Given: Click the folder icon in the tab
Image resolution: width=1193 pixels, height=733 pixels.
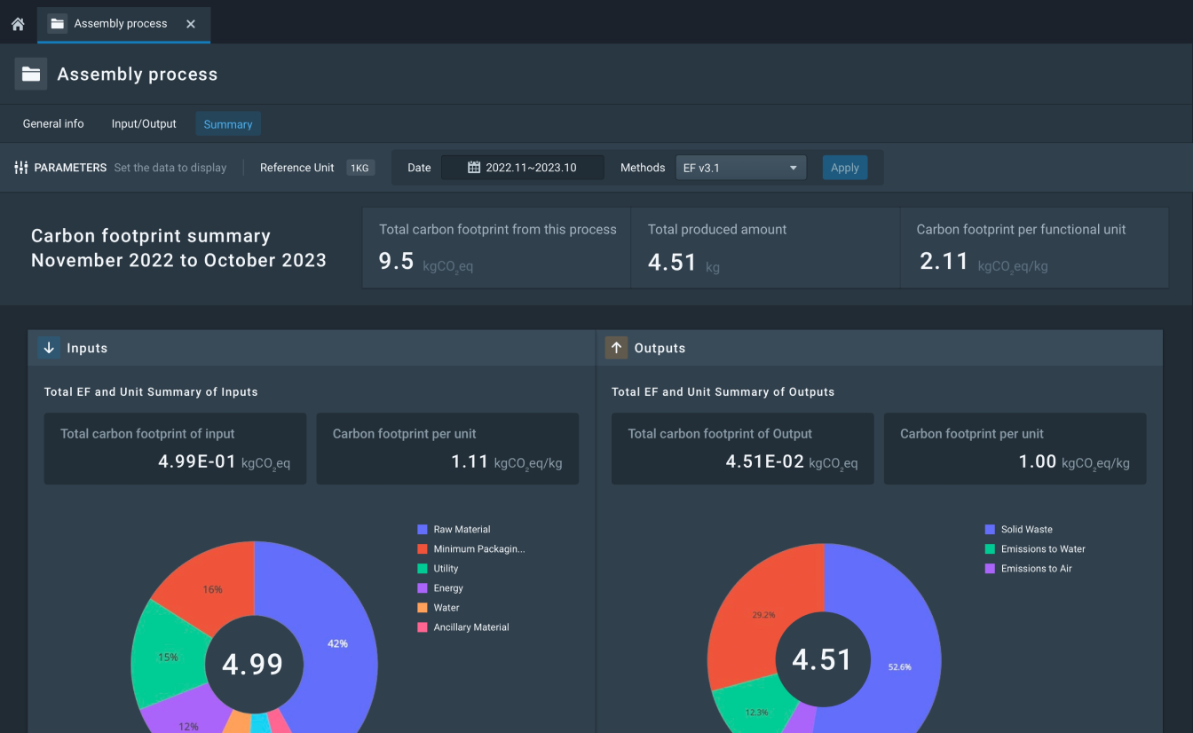Looking at the screenshot, I should click(x=57, y=24).
